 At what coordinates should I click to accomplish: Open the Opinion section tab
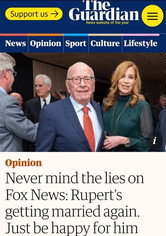(46, 44)
